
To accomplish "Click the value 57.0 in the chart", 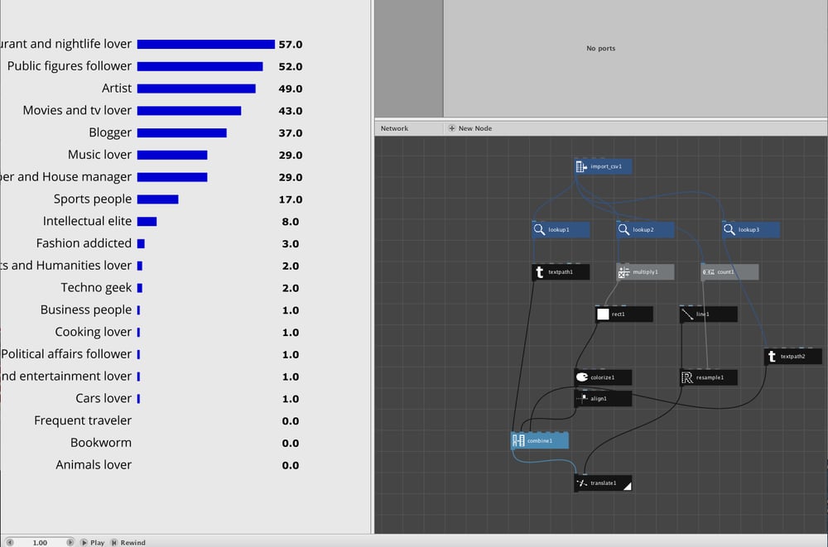I will (x=291, y=45).
